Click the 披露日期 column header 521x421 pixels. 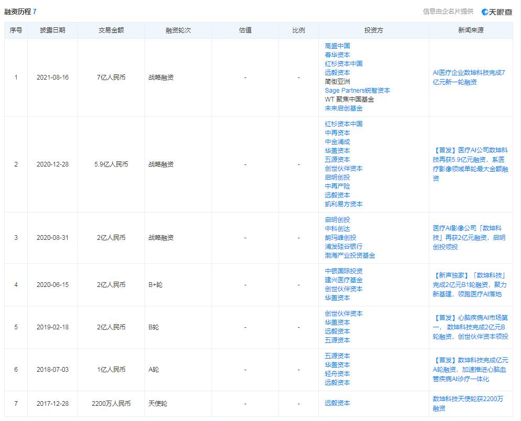point(52,30)
